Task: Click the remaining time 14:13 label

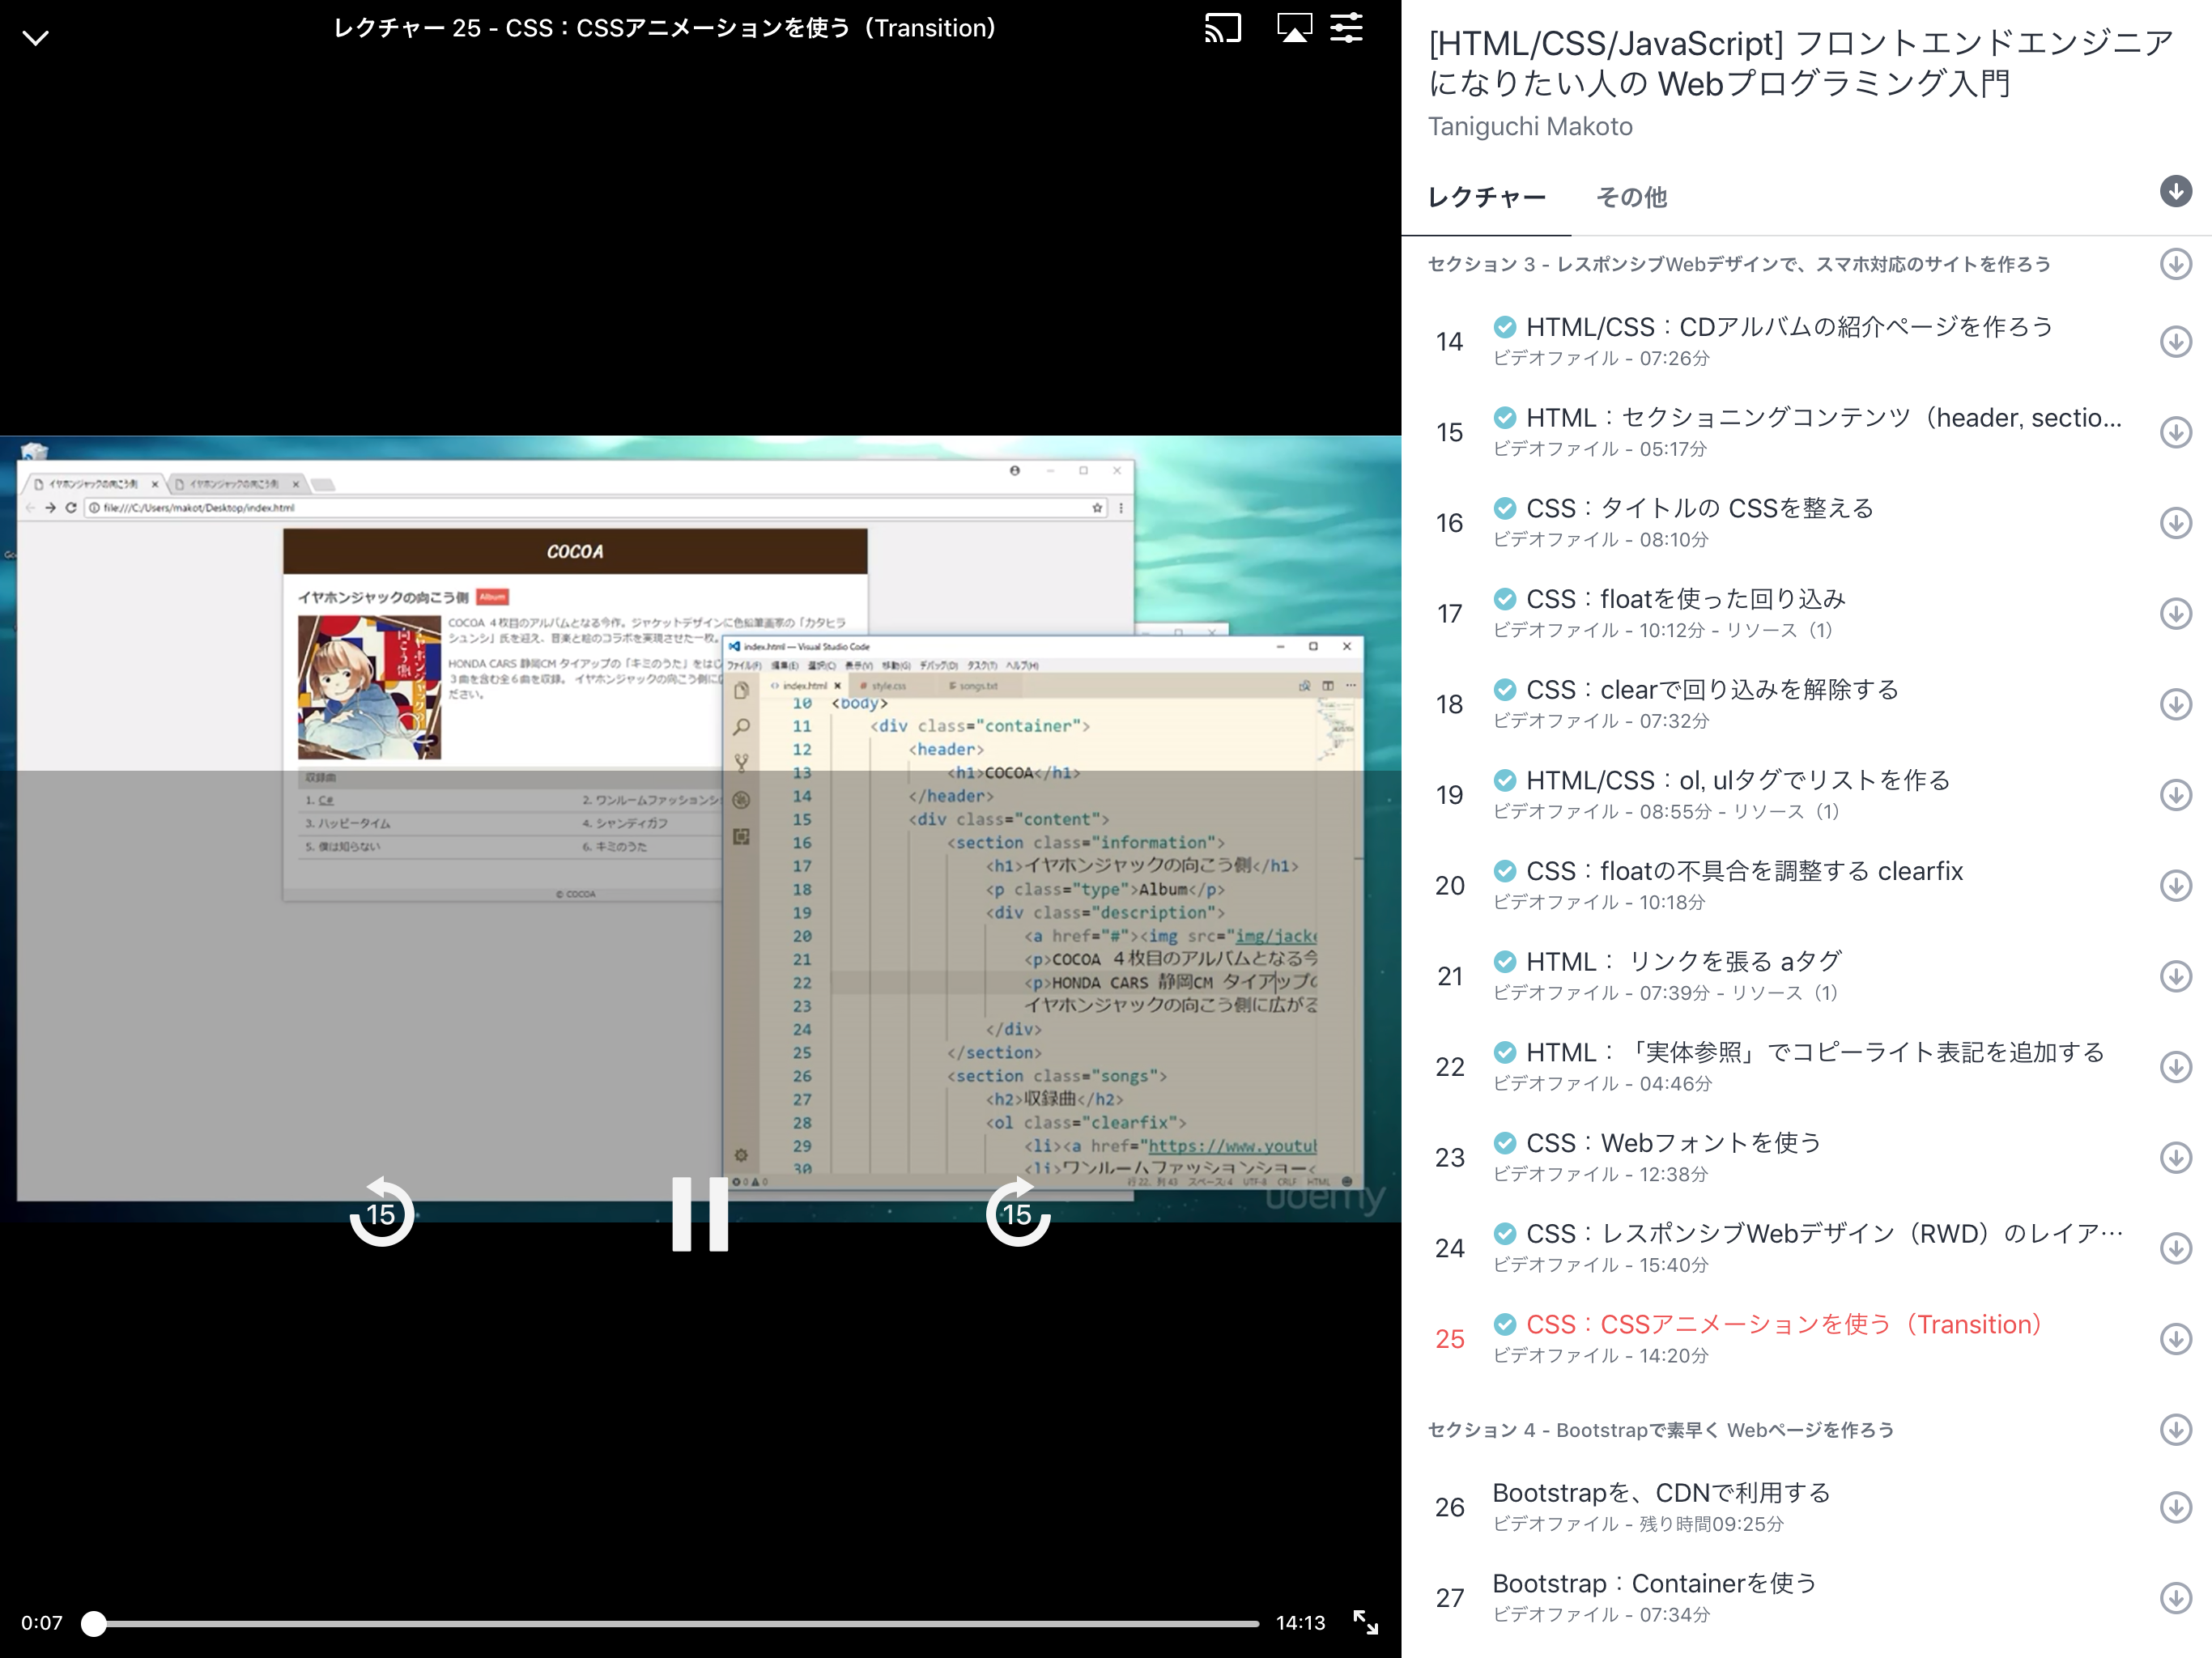Action: click(x=1301, y=1623)
